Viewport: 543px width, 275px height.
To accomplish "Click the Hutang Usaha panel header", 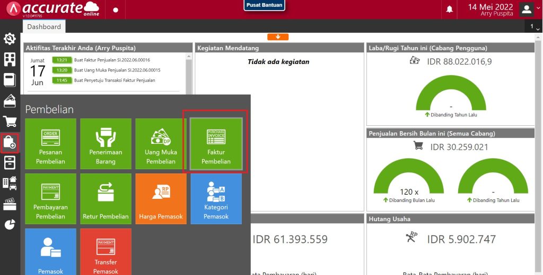I will coord(451,219).
